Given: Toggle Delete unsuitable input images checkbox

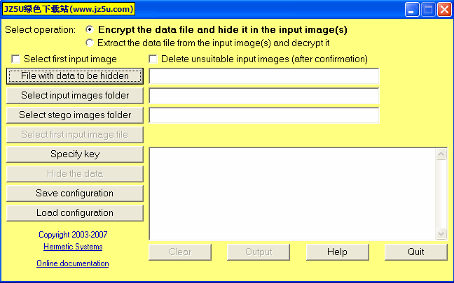Looking at the screenshot, I should pos(153,59).
